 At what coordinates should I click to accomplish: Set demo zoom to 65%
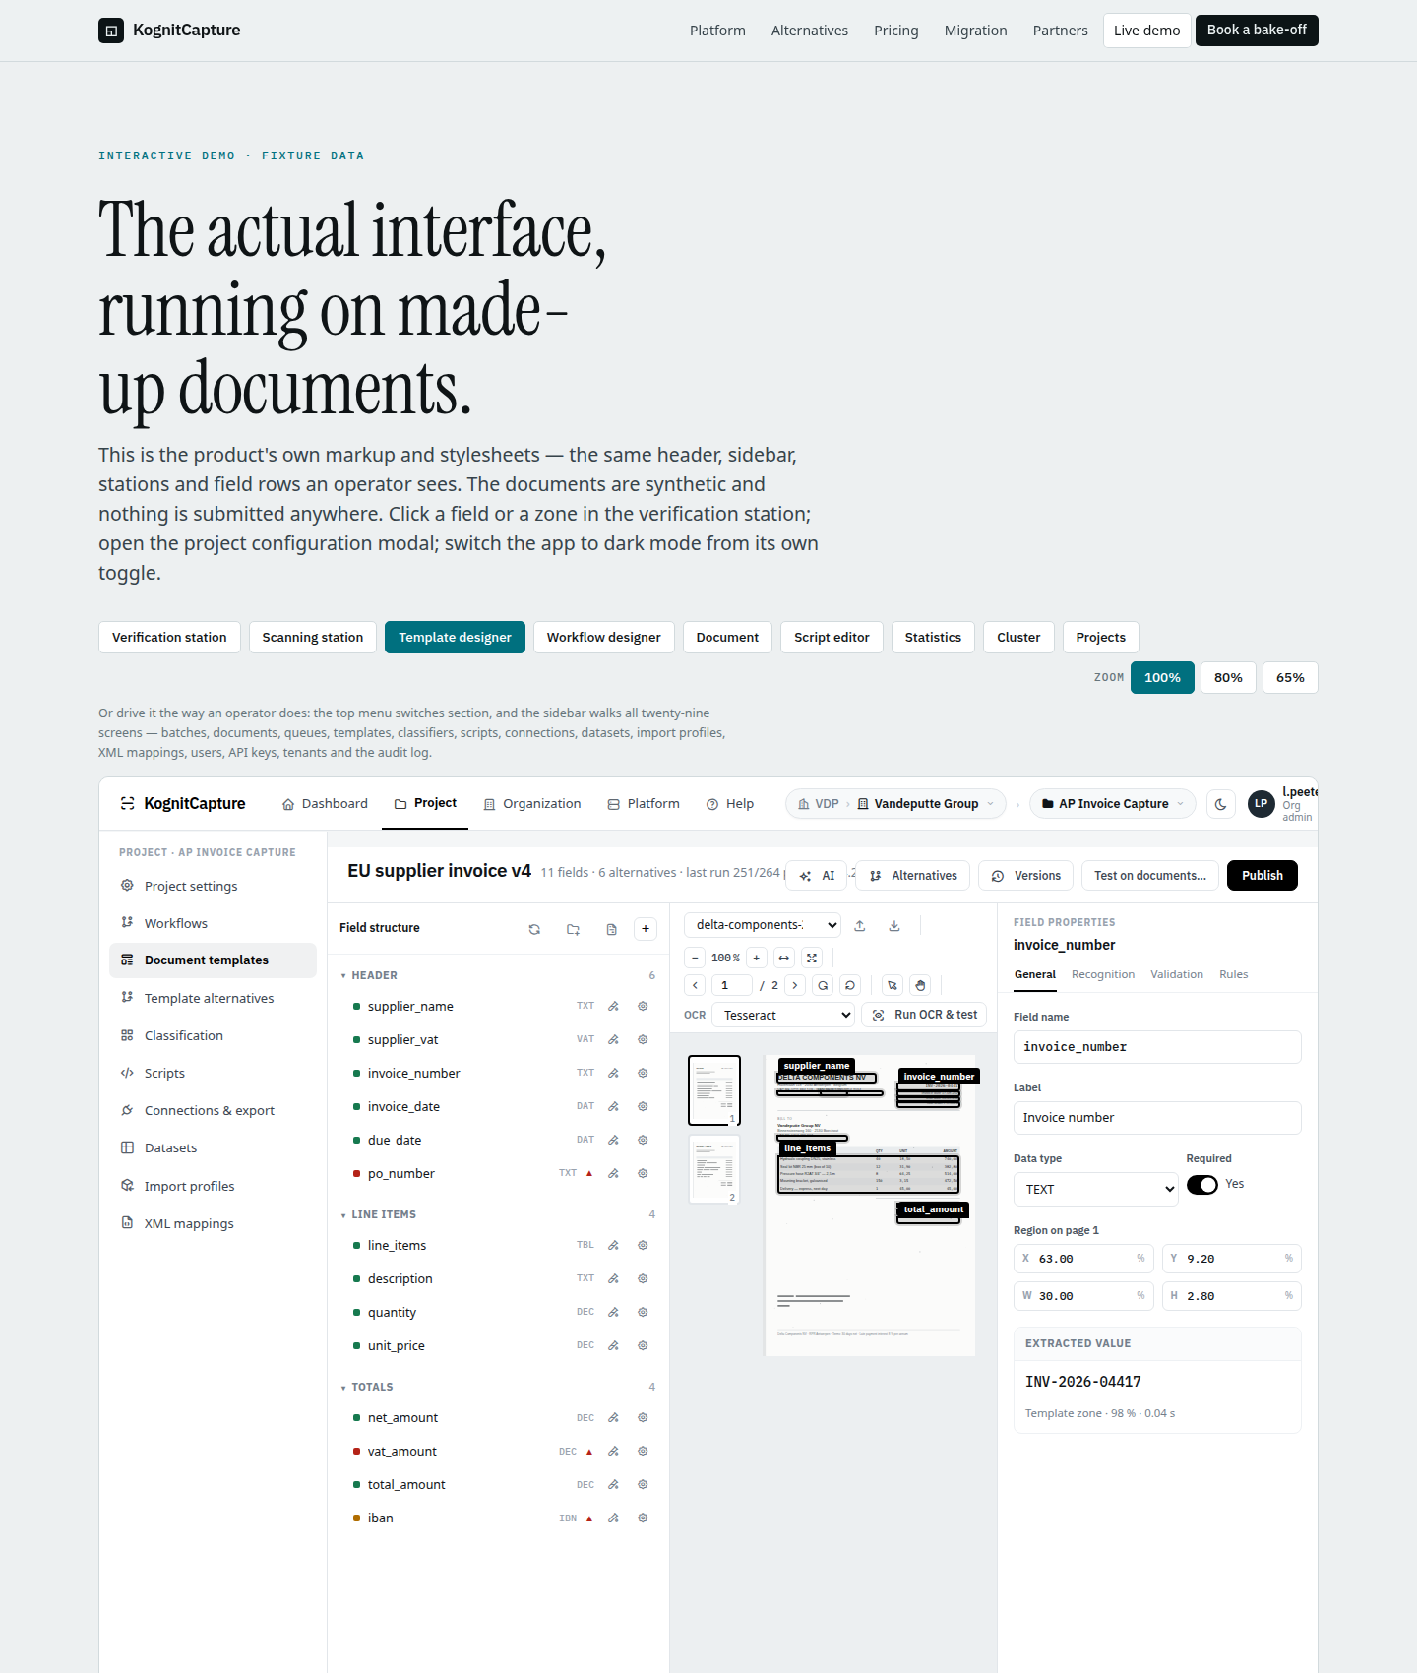[x=1290, y=678]
